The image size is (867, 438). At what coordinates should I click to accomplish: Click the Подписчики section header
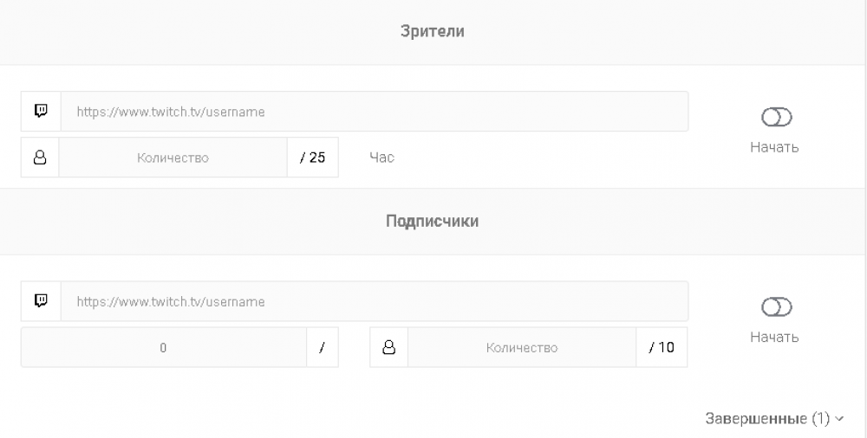click(x=433, y=221)
